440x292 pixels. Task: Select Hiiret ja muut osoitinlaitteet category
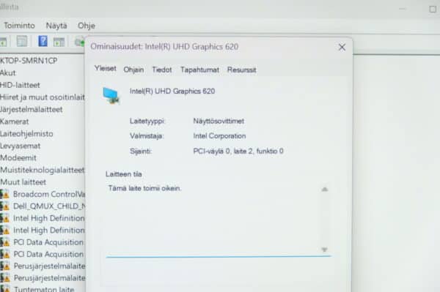43,97
